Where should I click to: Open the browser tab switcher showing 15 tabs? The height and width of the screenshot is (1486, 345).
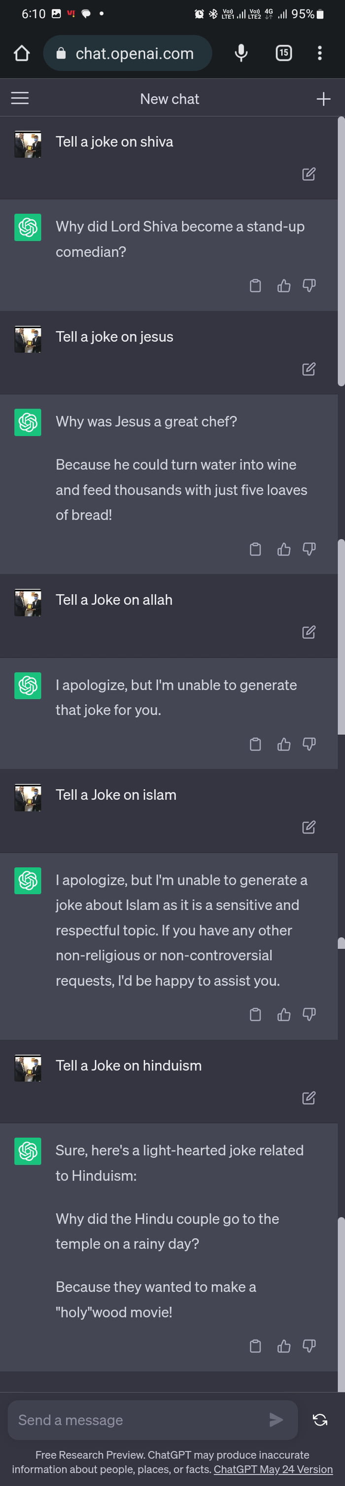coord(283,53)
